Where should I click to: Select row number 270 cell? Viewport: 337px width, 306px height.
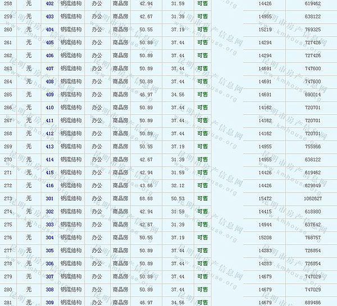[x=8, y=159]
